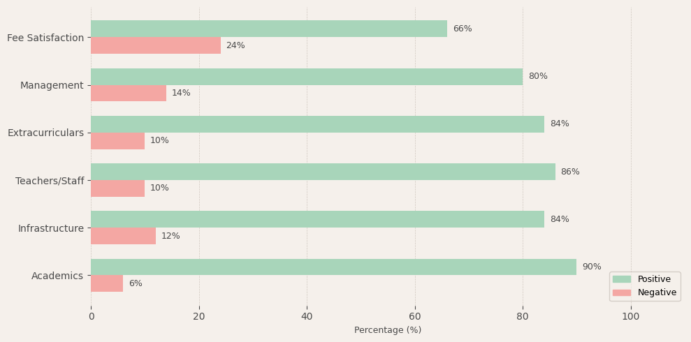Click the 90% data label
This screenshot has width=691, height=342.
click(x=592, y=267)
